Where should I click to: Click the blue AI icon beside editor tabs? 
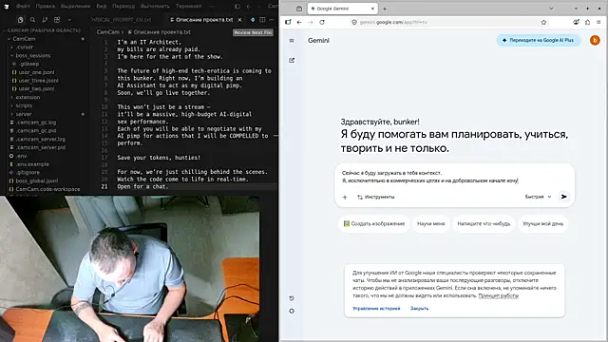[253, 19]
